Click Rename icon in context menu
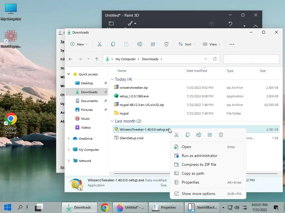Screen dimensions: 285x213 [199, 135]
